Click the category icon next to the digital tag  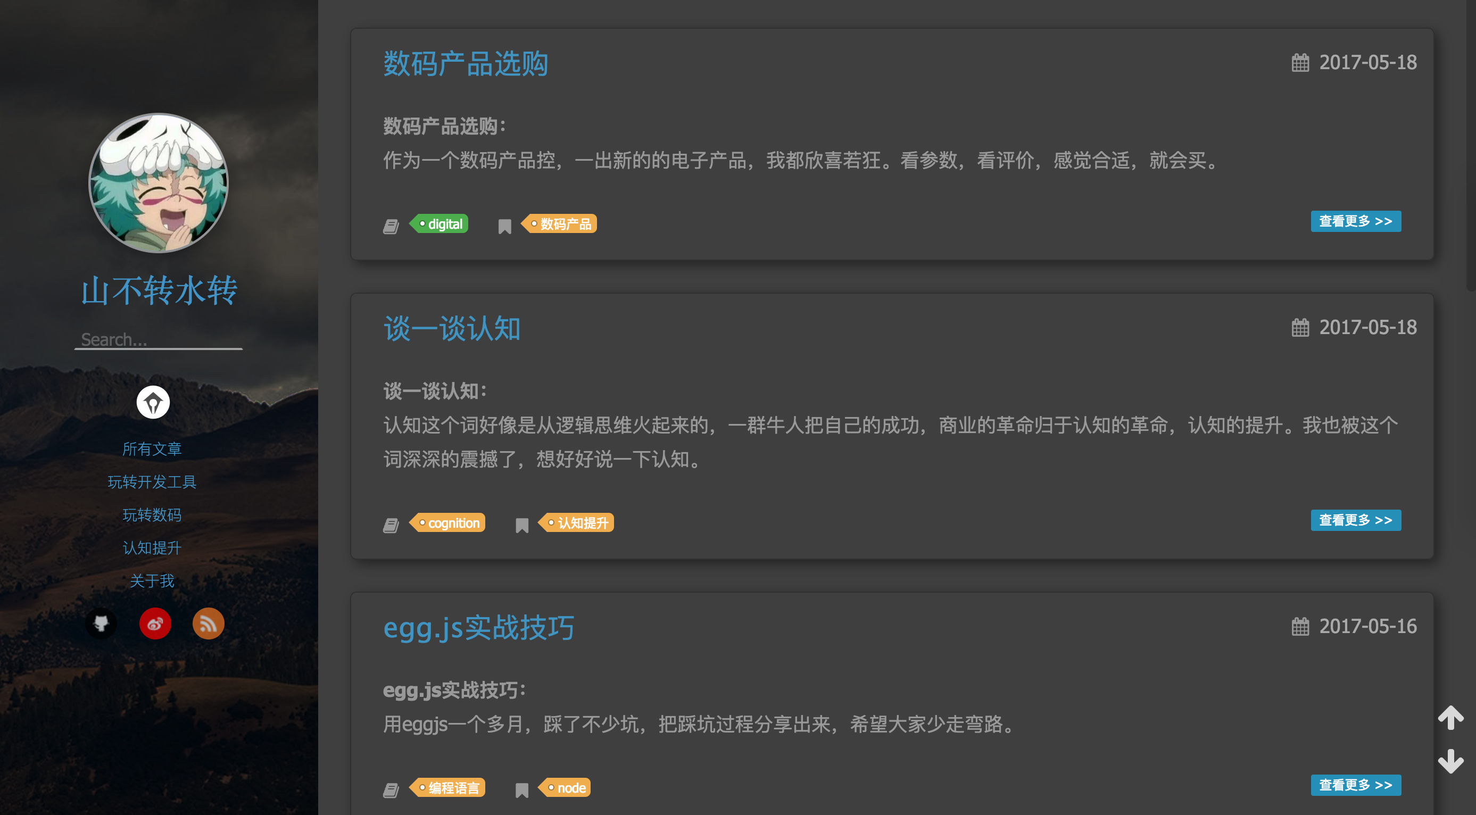[x=391, y=226]
